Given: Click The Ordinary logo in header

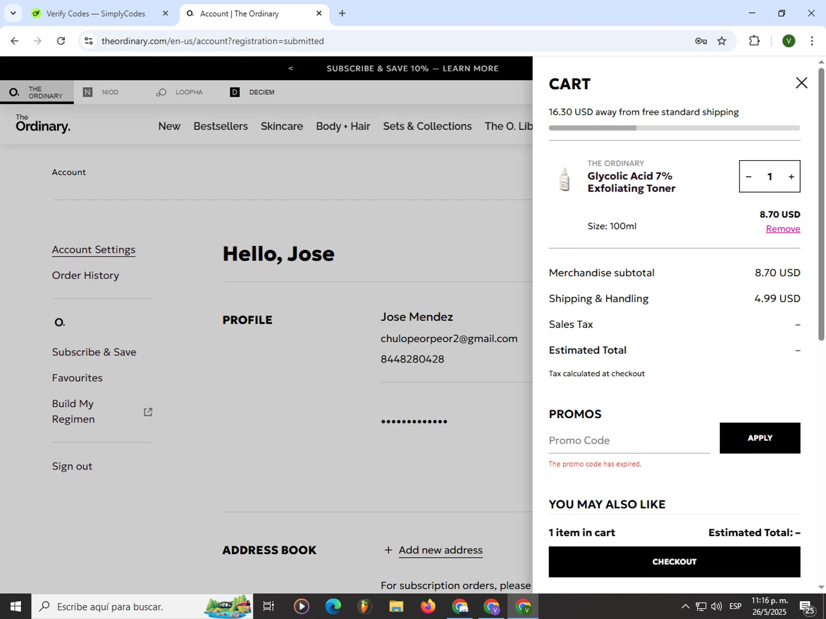Looking at the screenshot, I should 43,124.
